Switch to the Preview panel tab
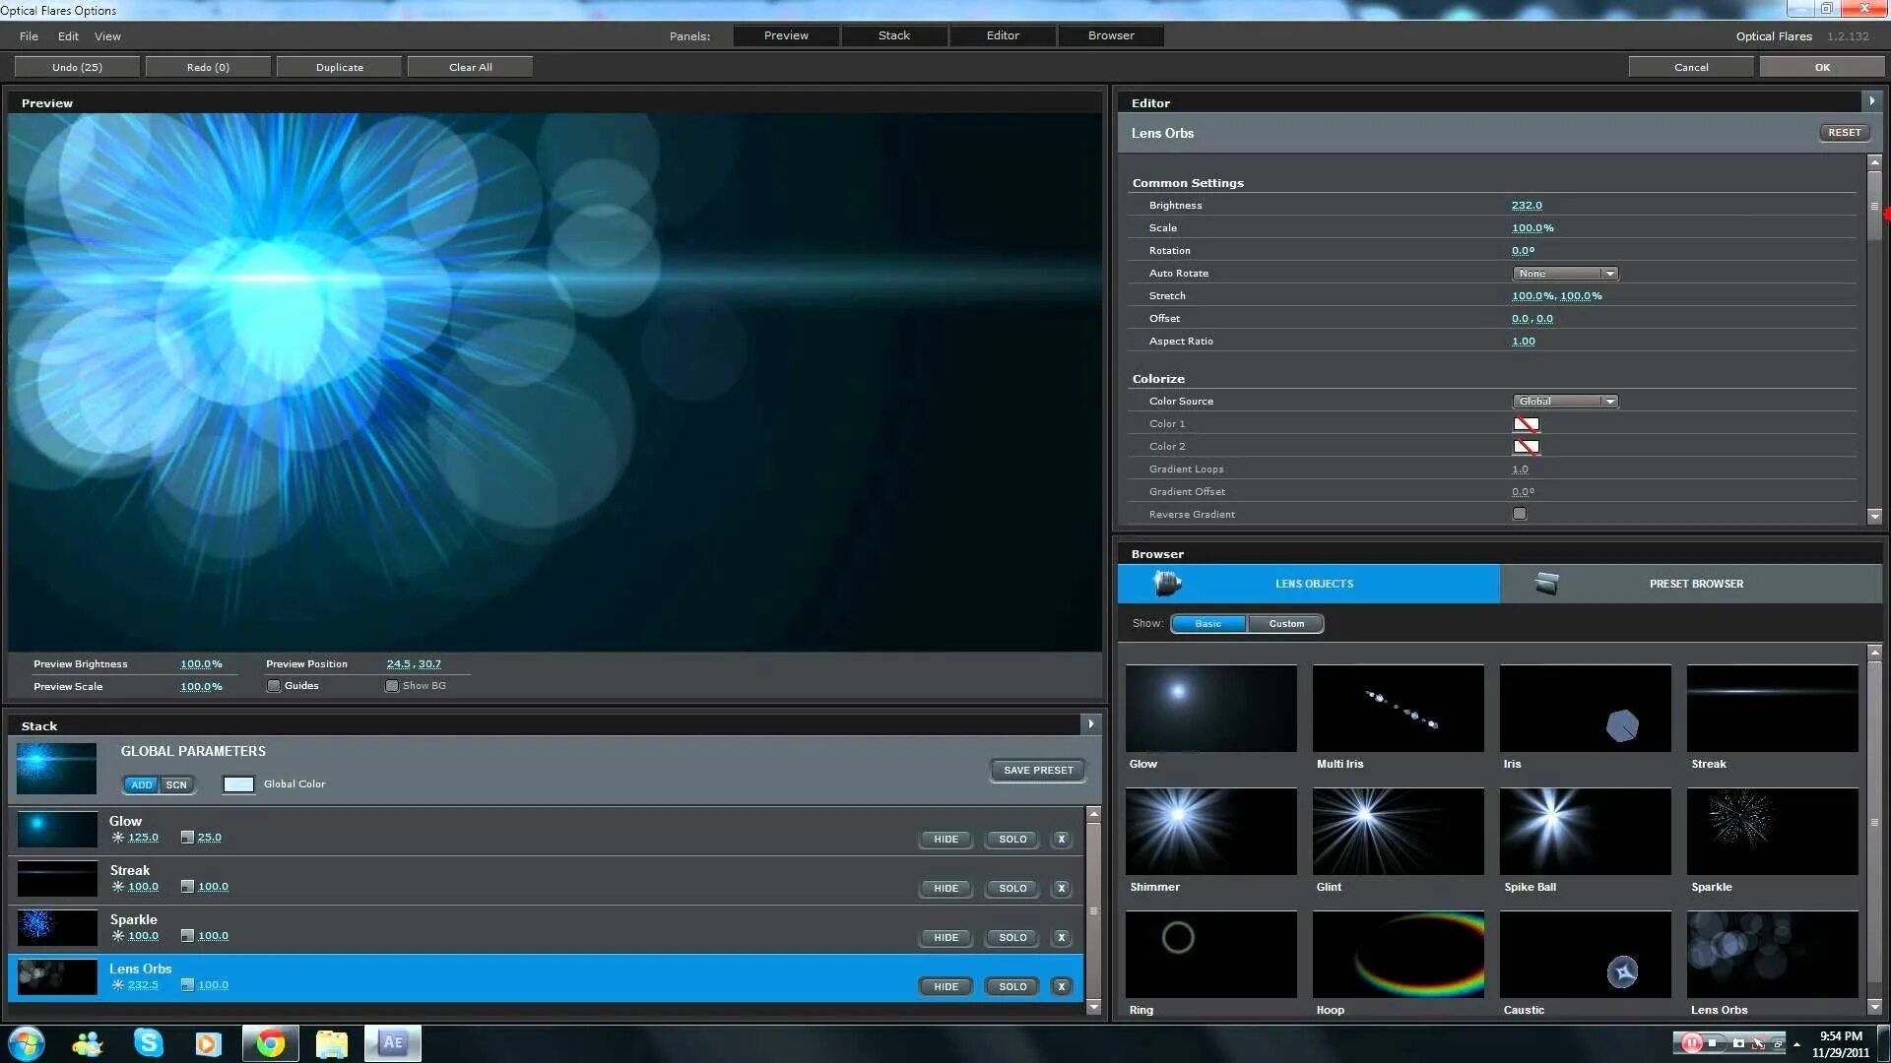Viewport: 1891px width, 1063px height. (786, 35)
